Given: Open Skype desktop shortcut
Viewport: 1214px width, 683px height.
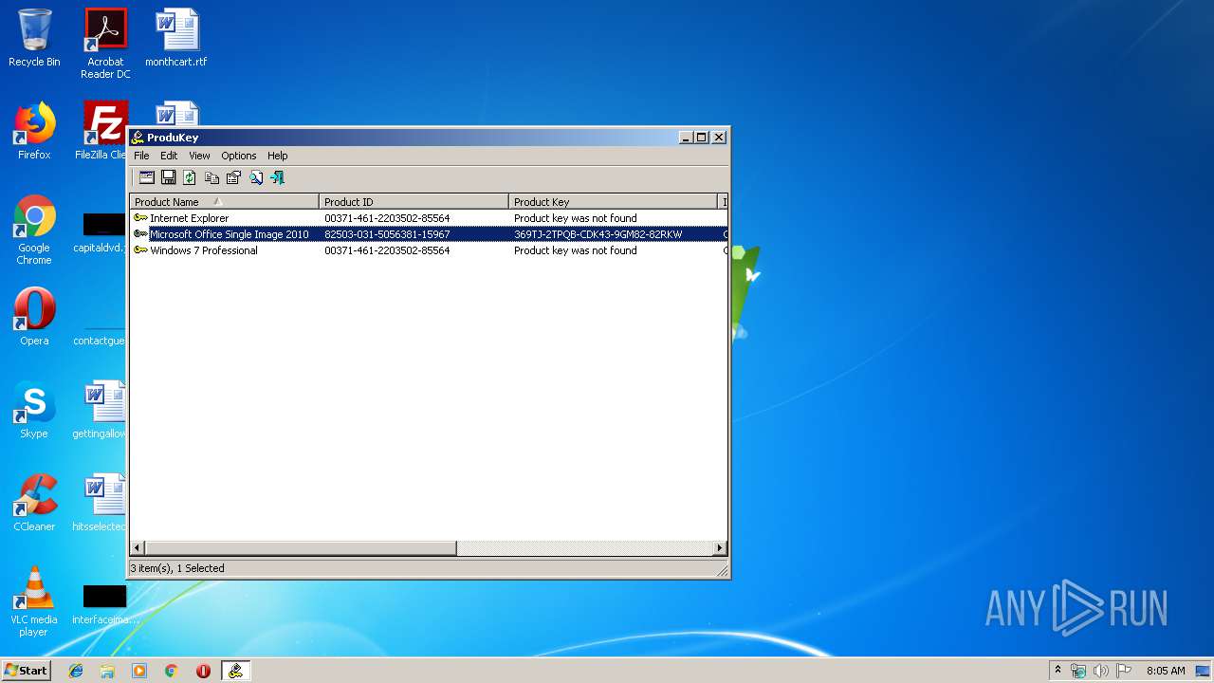Looking at the screenshot, I should (34, 410).
